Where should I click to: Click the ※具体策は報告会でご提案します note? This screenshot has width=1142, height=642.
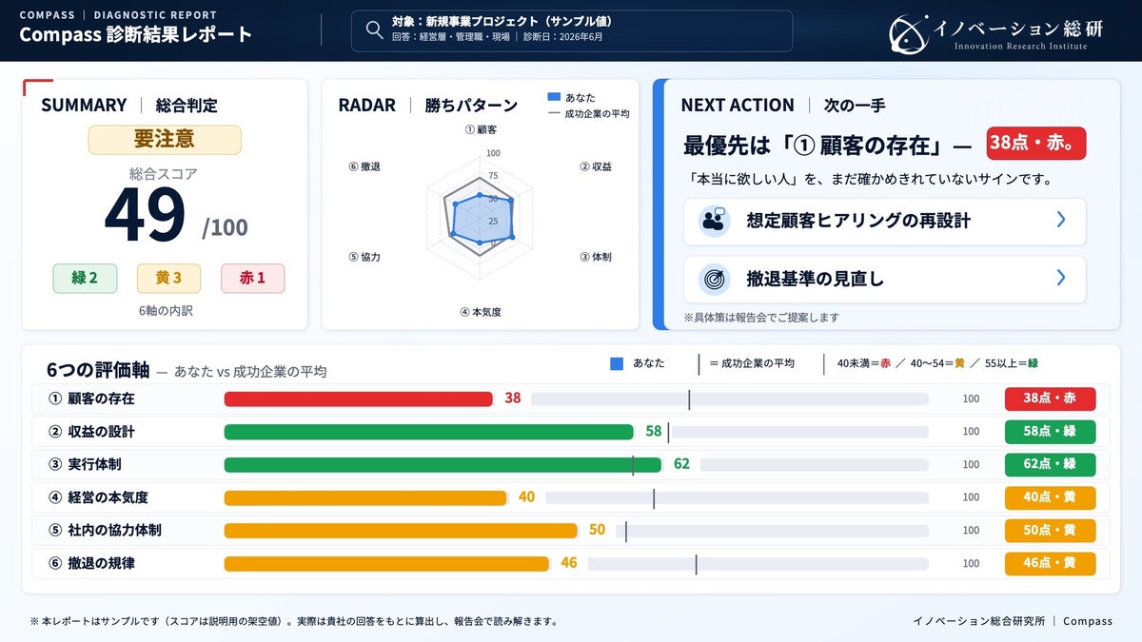pos(761,318)
